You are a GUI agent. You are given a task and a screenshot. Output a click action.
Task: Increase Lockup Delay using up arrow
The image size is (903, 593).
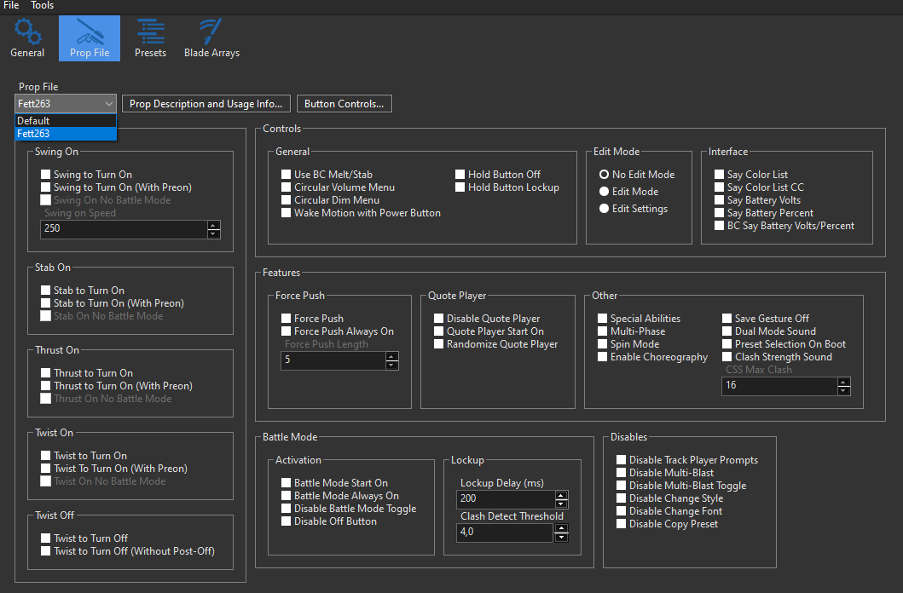(x=560, y=495)
